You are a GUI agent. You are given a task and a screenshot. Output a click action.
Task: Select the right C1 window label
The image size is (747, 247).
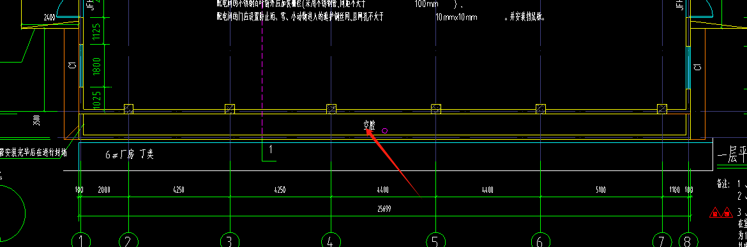click(697, 66)
